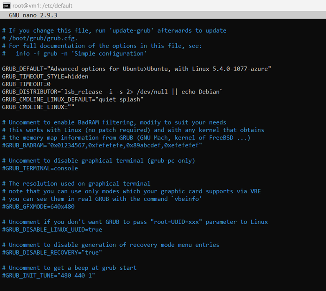
Task: Click the GRUB_TIMEOUT=0 line
Action: (26, 84)
